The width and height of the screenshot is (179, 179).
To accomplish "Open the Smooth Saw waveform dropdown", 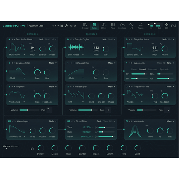I will click(17, 136).
